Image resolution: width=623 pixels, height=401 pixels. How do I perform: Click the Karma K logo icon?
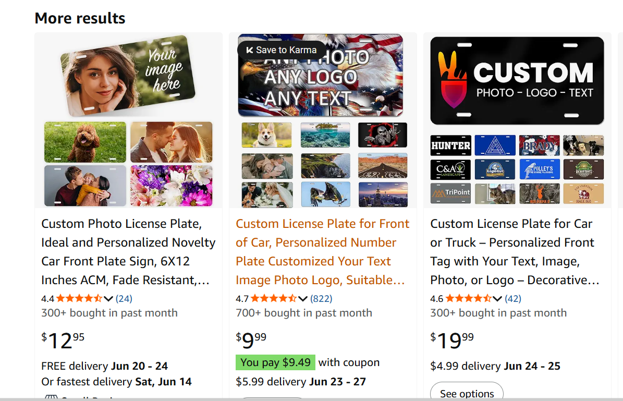249,50
